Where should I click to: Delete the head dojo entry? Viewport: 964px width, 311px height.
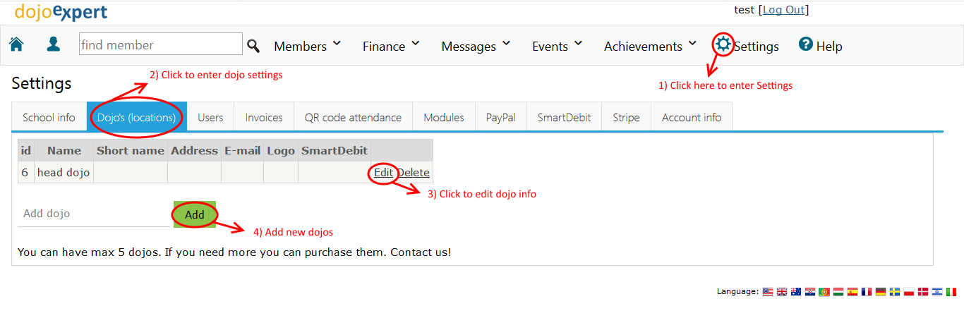414,172
